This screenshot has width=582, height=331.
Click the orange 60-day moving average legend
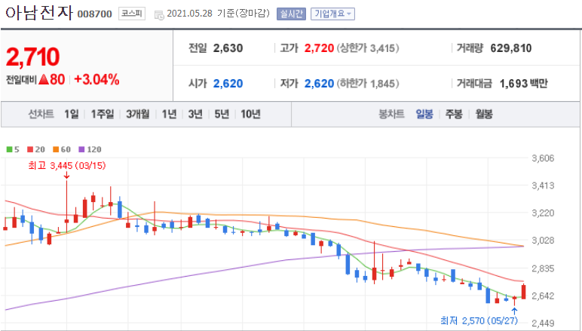coord(62,149)
